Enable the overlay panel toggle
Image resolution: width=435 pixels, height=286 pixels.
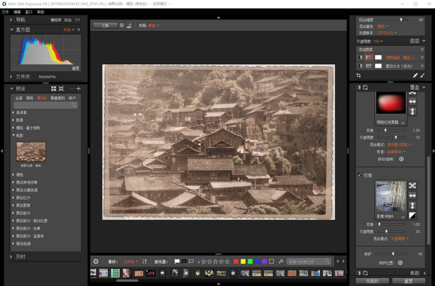pyautogui.click(x=359, y=87)
